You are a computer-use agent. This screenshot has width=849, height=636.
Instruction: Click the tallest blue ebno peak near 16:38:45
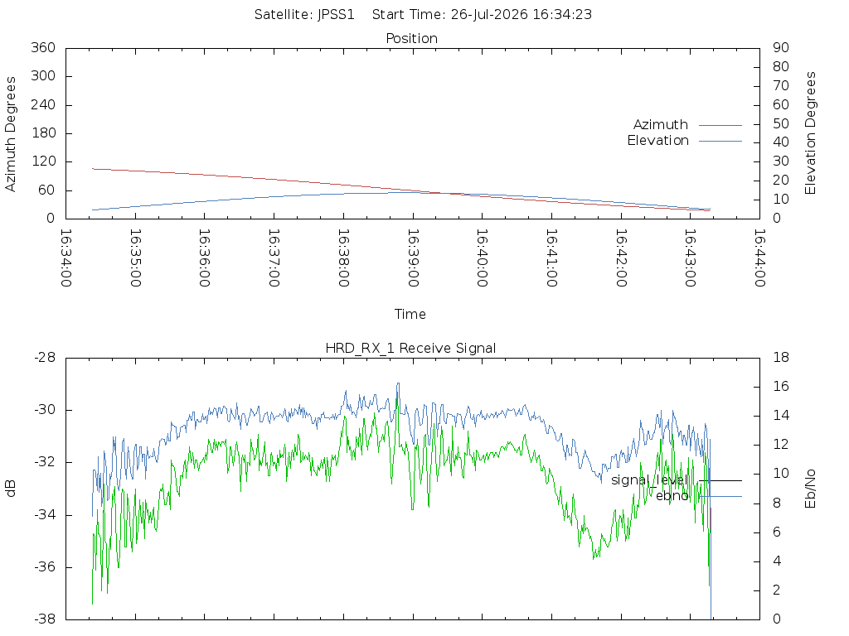[x=399, y=384]
